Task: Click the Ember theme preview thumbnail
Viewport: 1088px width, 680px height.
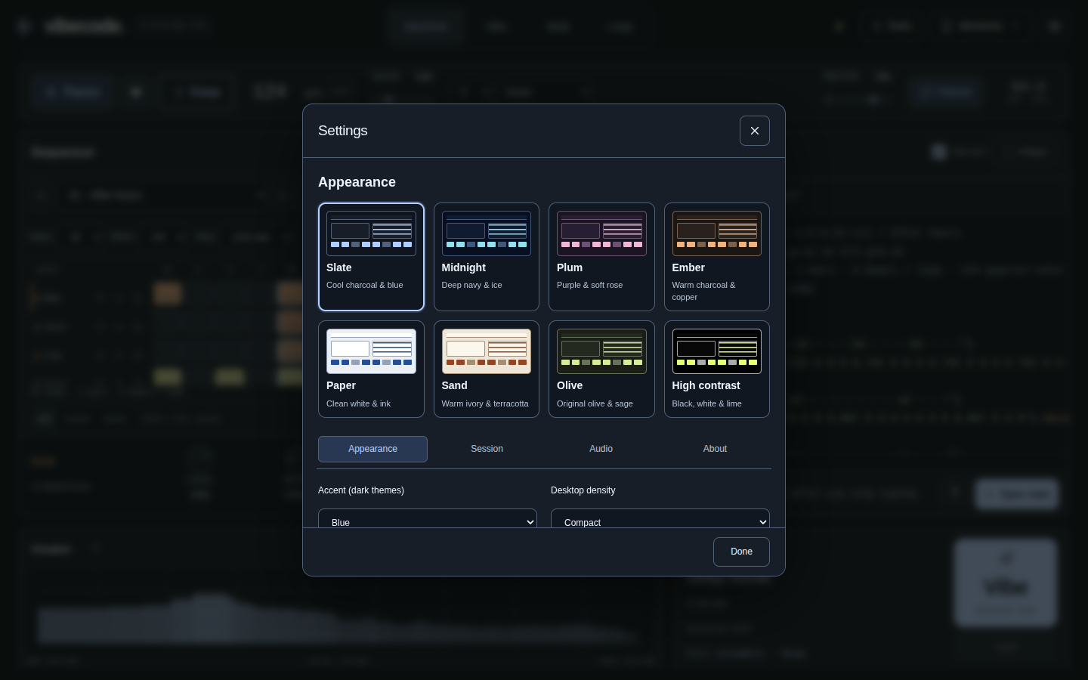Action: pyautogui.click(x=717, y=233)
